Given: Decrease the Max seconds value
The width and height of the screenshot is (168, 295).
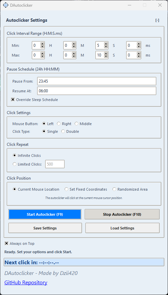Looking at the screenshot, I should (x=106, y=57).
